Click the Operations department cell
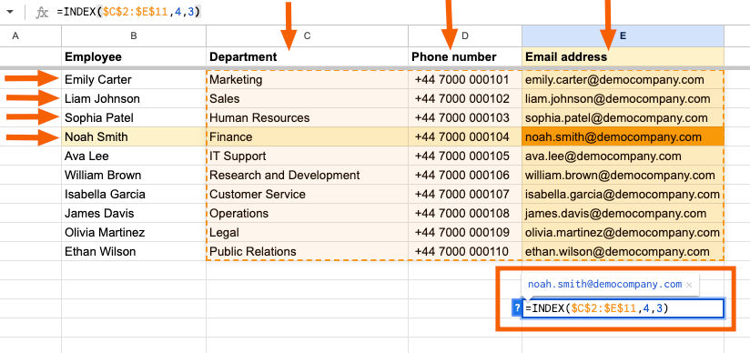The image size is (750, 353). coord(307,213)
